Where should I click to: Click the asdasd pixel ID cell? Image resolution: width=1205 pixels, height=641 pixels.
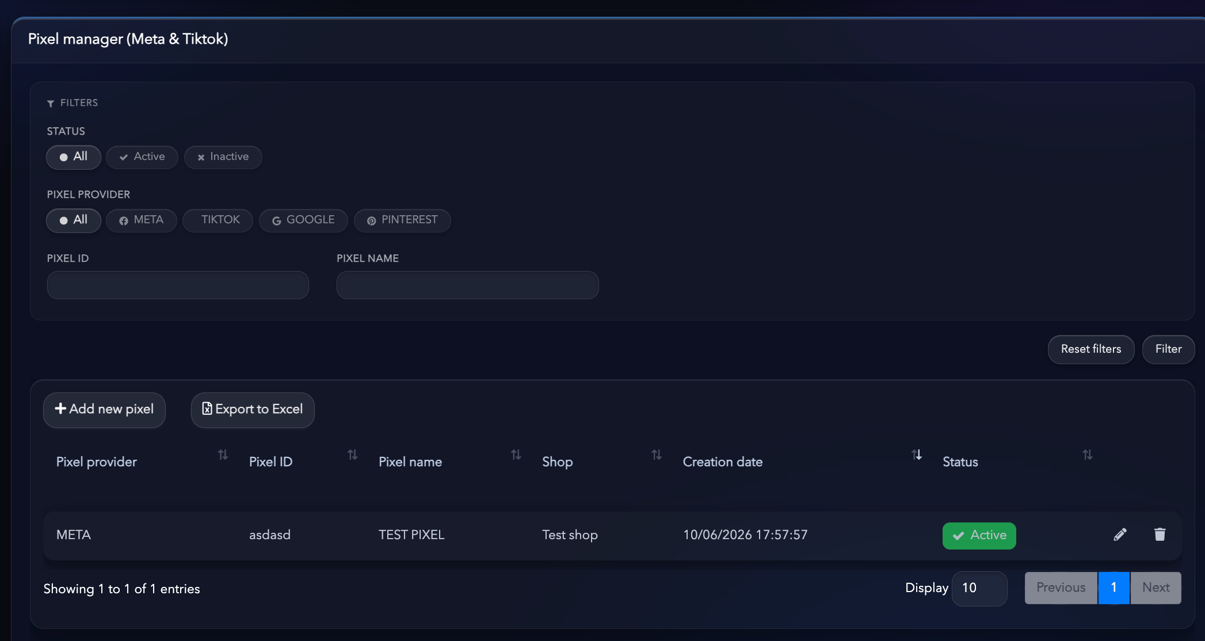coord(270,535)
